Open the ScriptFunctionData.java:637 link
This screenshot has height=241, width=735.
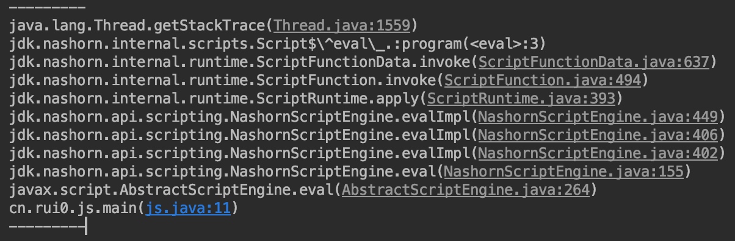coord(594,62)
